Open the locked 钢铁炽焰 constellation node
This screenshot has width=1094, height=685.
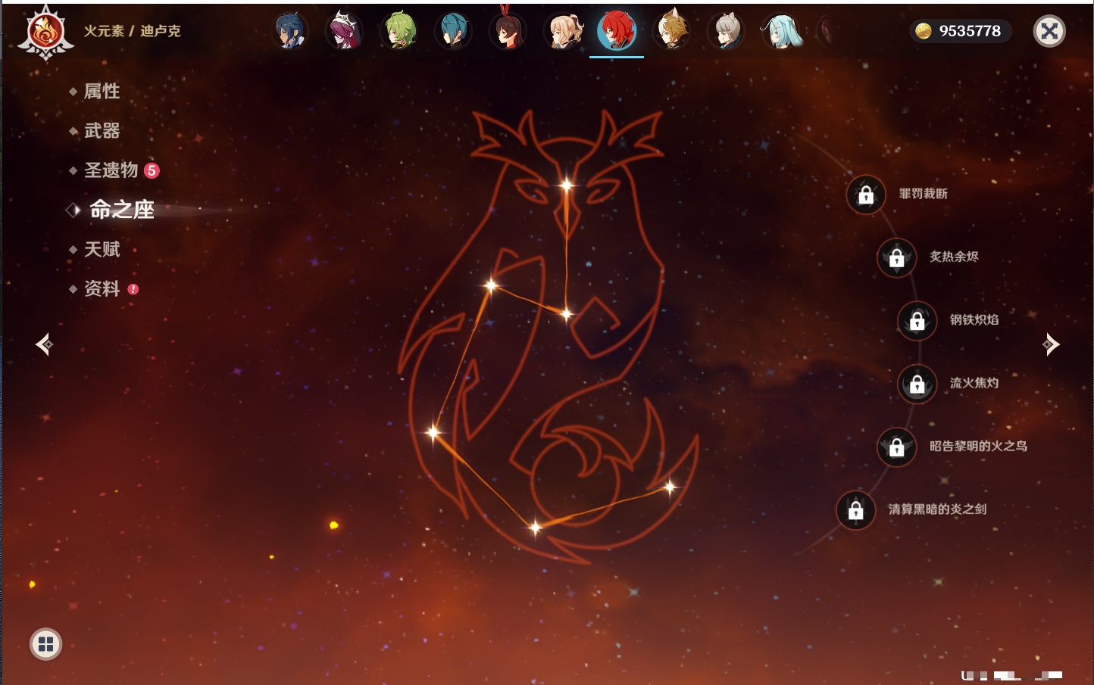tap(917, 320)
